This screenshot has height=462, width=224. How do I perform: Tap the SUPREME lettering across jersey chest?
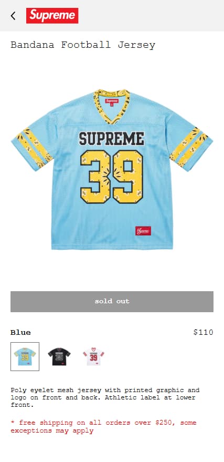(x=112, y=138)
